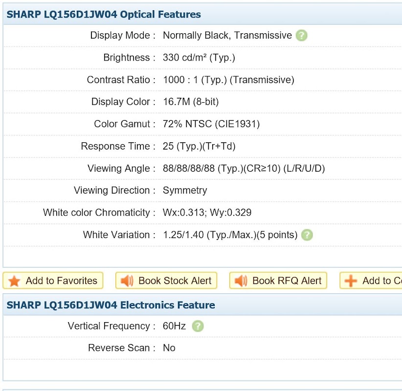The width and height of the screenshot is (402, 391).
Task: Click the Add to Favorites button label
Action: pos(62,281)
